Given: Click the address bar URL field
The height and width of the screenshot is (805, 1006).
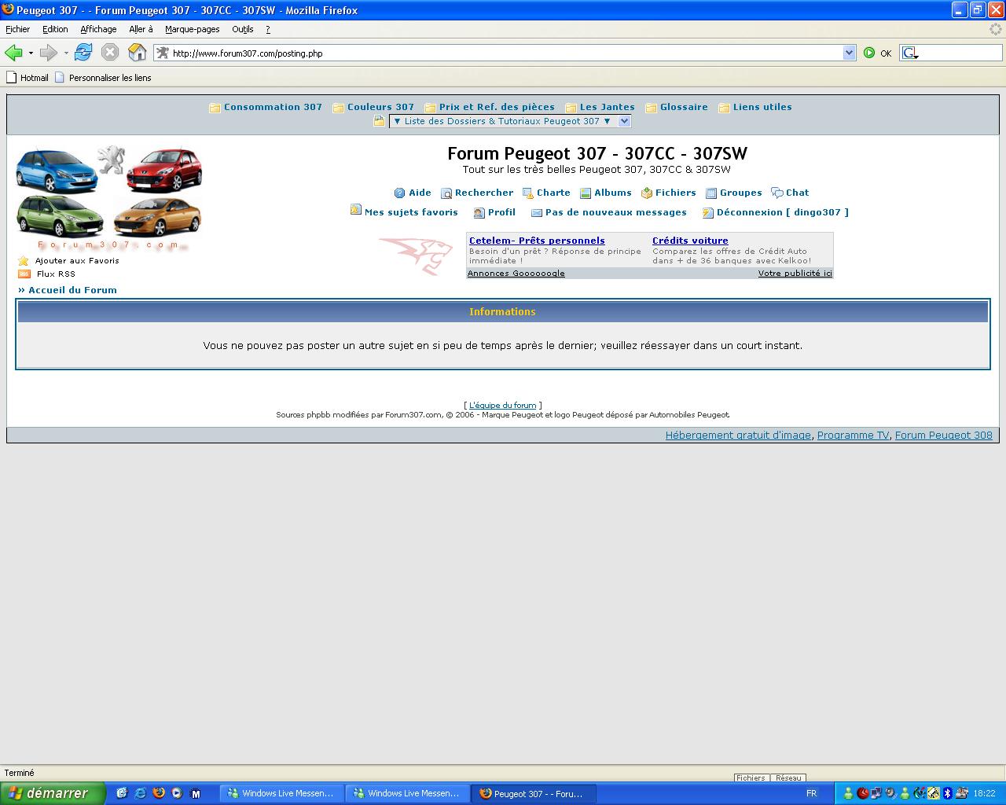Looking at the screenshot, I should [x=506, y=53].
